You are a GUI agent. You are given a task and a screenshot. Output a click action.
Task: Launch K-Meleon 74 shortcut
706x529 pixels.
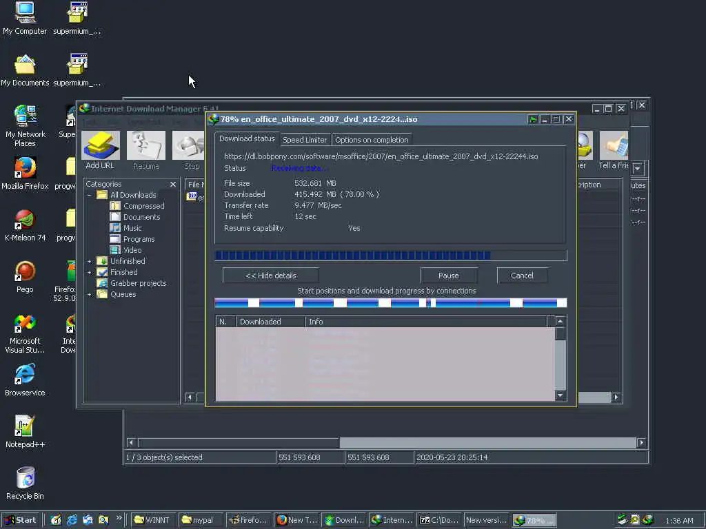[x=25, y=225]
